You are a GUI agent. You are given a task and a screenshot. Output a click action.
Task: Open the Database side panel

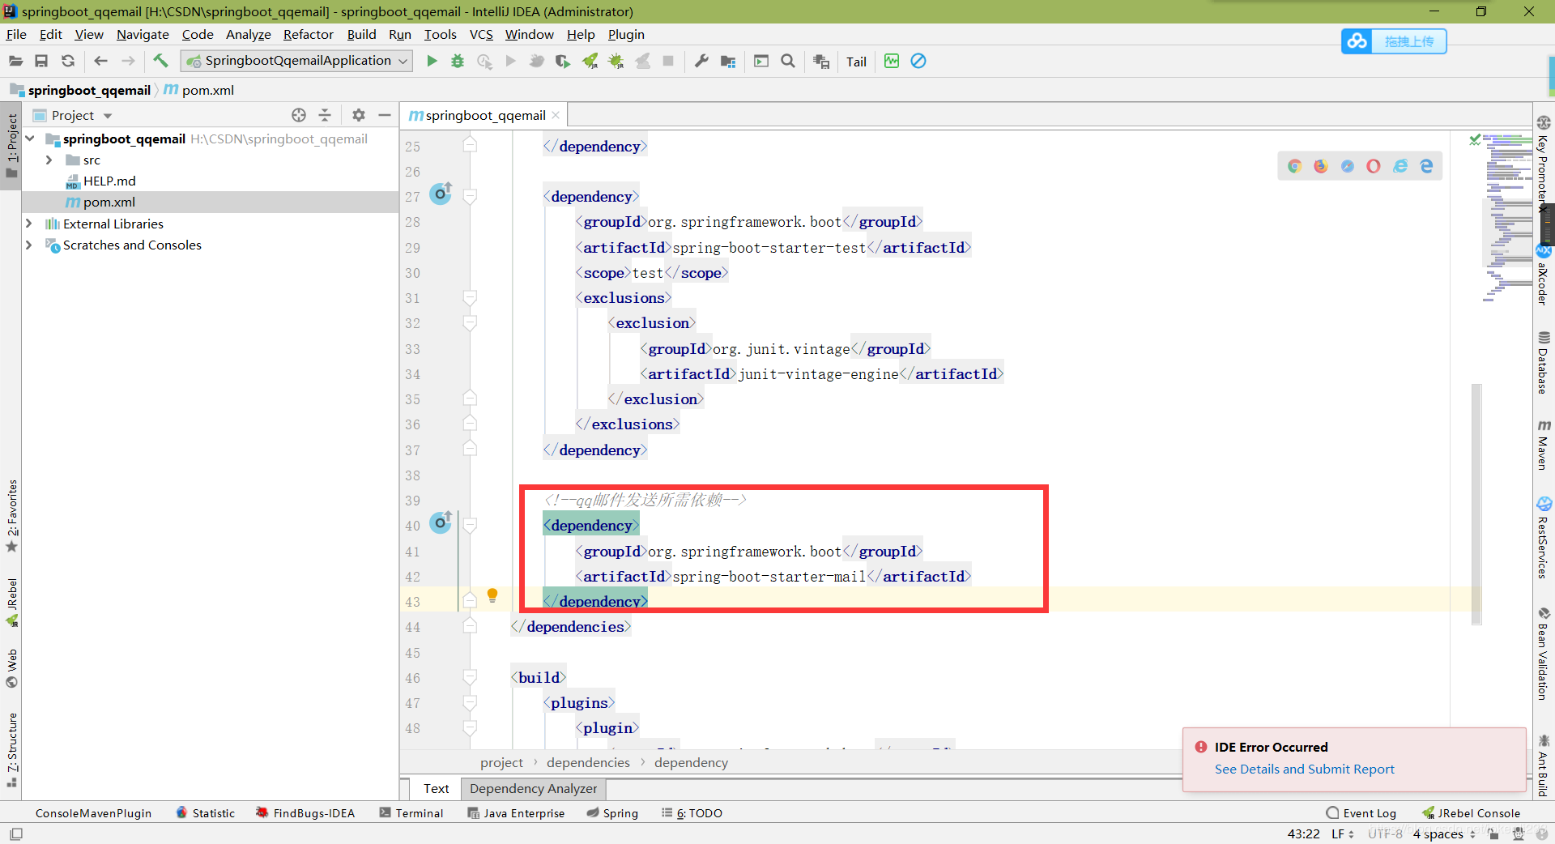1544,362
